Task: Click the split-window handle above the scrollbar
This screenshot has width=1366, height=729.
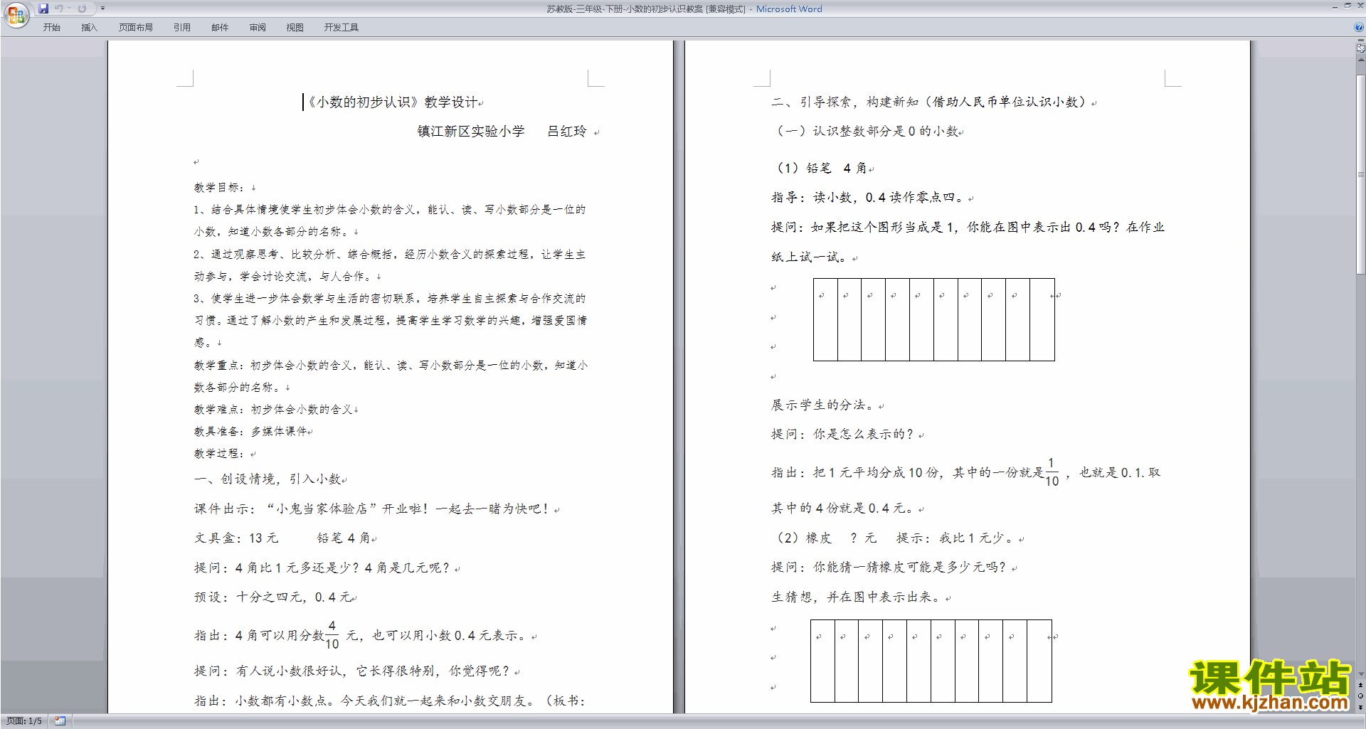Action: (x=1360, y=41)
